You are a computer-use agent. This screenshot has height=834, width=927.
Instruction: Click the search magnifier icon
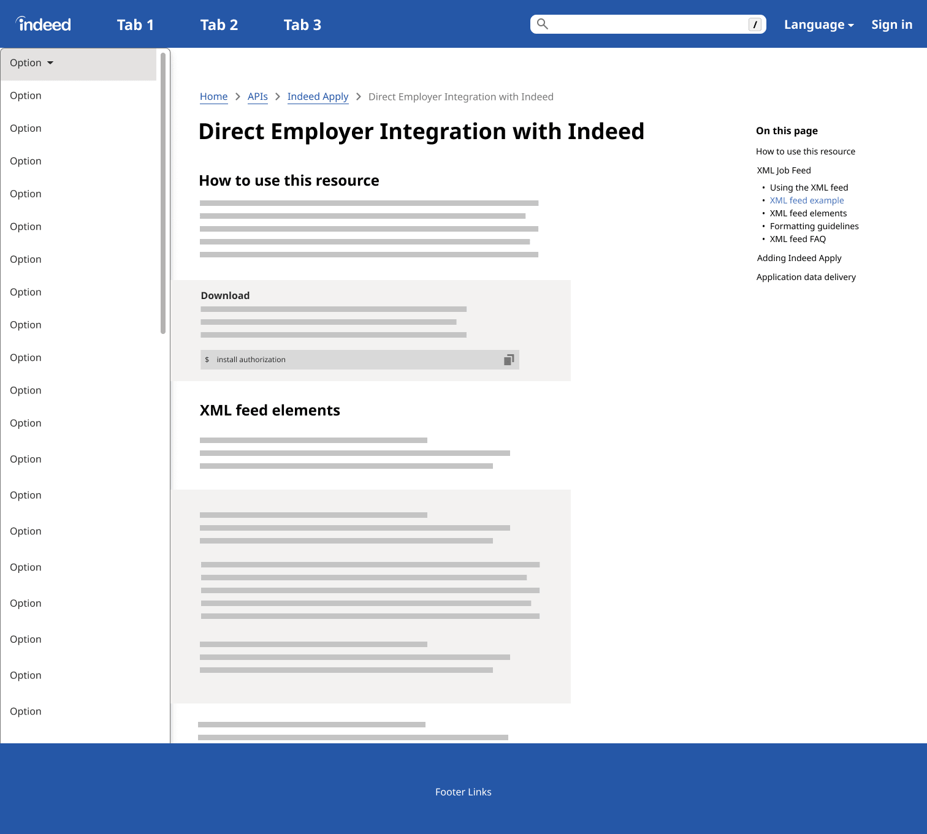pyautogui.click(x=543, y=24)
